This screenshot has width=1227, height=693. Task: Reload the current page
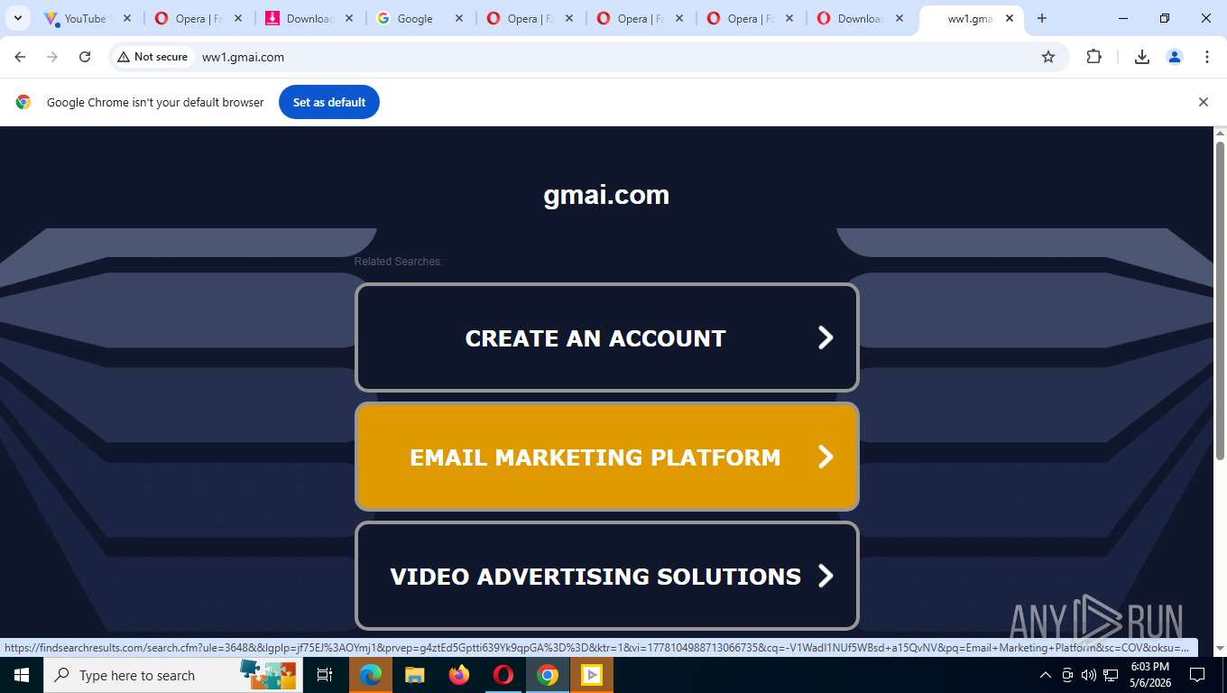click(85, 57)
